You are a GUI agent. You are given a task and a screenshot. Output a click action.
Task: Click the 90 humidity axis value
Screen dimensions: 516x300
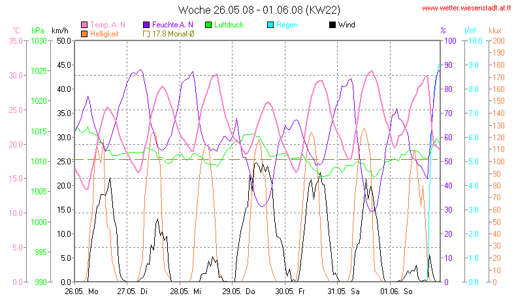[448, 65]
